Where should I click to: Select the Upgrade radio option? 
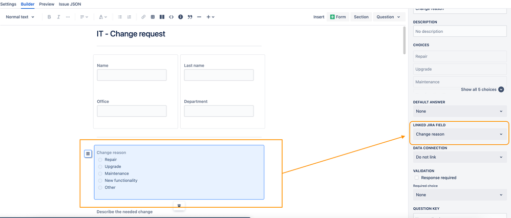point(100,166)
